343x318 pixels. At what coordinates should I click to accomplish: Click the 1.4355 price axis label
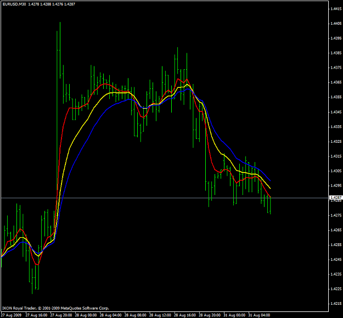(336, 97)
